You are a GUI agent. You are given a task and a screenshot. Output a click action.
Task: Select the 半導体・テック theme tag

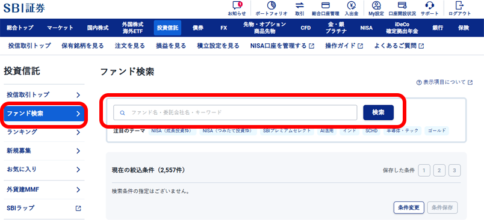403,130
